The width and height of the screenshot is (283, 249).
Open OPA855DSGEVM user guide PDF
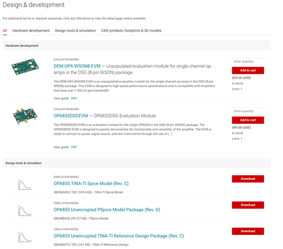click(x=74, y=147)
